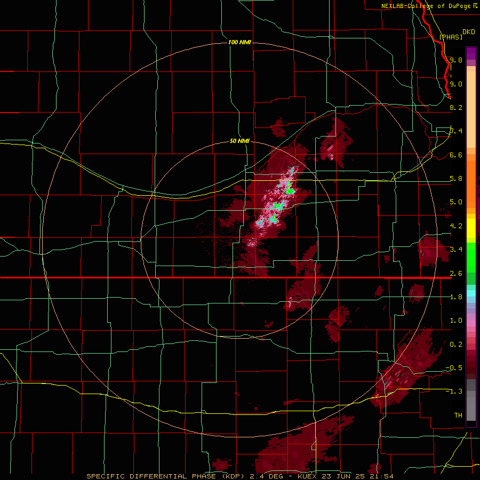Click the 8.2 scale value
Viewport: 480px width, 480px height.
456,107
